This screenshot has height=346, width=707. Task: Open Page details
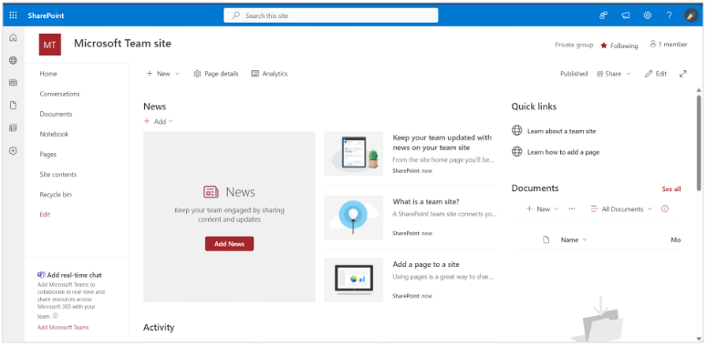(216, 74)
